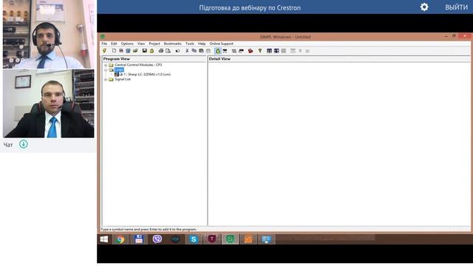Screen dimensions: 473x266
Task: Open the View menu
Action: coord(141,44)
